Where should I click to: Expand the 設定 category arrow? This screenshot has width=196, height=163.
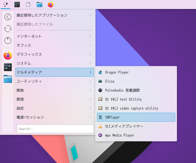pos(90,108)
